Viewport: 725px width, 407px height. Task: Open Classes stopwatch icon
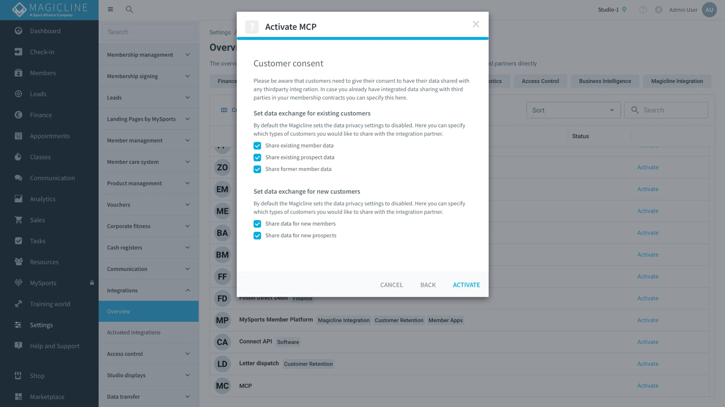(18, 157)
